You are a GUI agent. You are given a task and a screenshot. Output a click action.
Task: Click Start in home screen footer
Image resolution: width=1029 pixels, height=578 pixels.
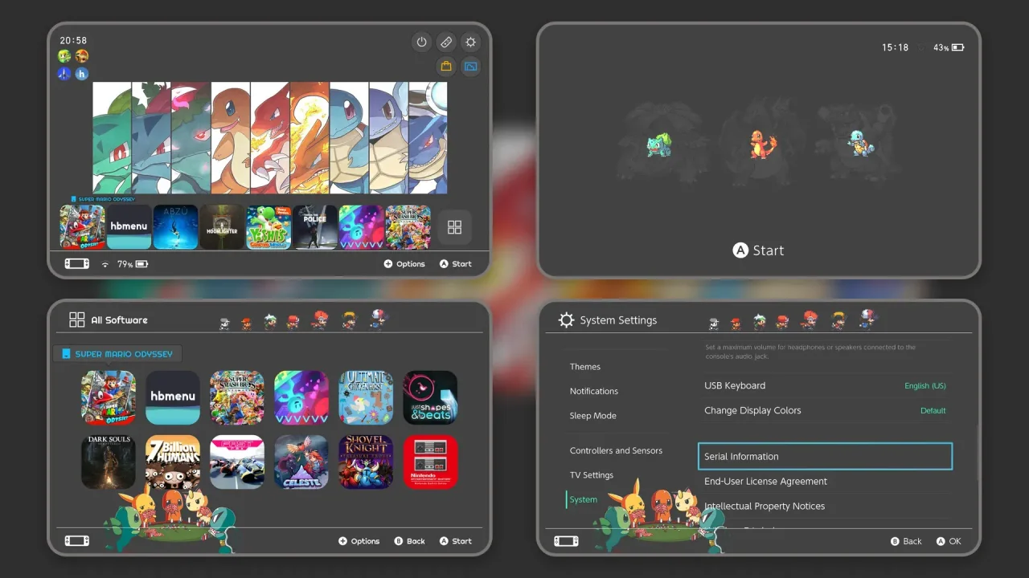click(x=456, y=264)
